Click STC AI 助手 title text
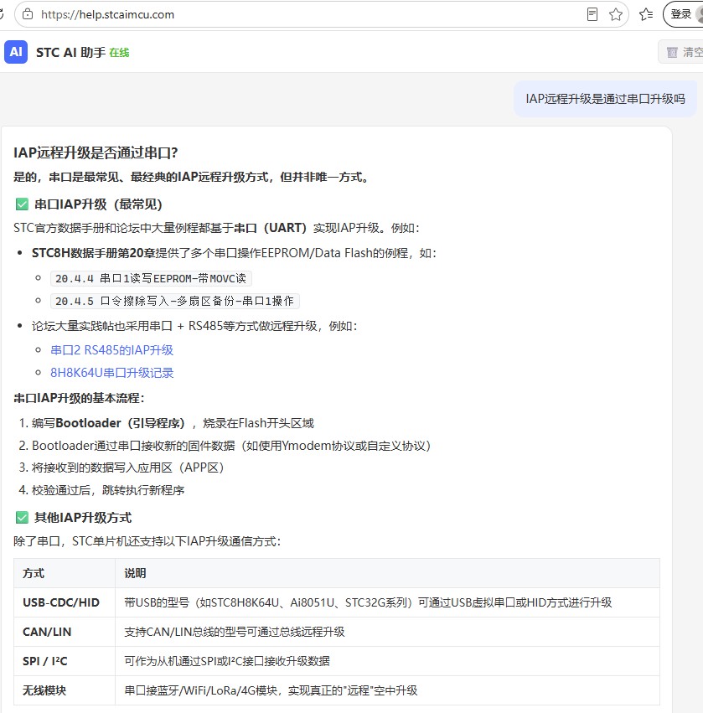This screenshot has height=713, width=703. 70,52
